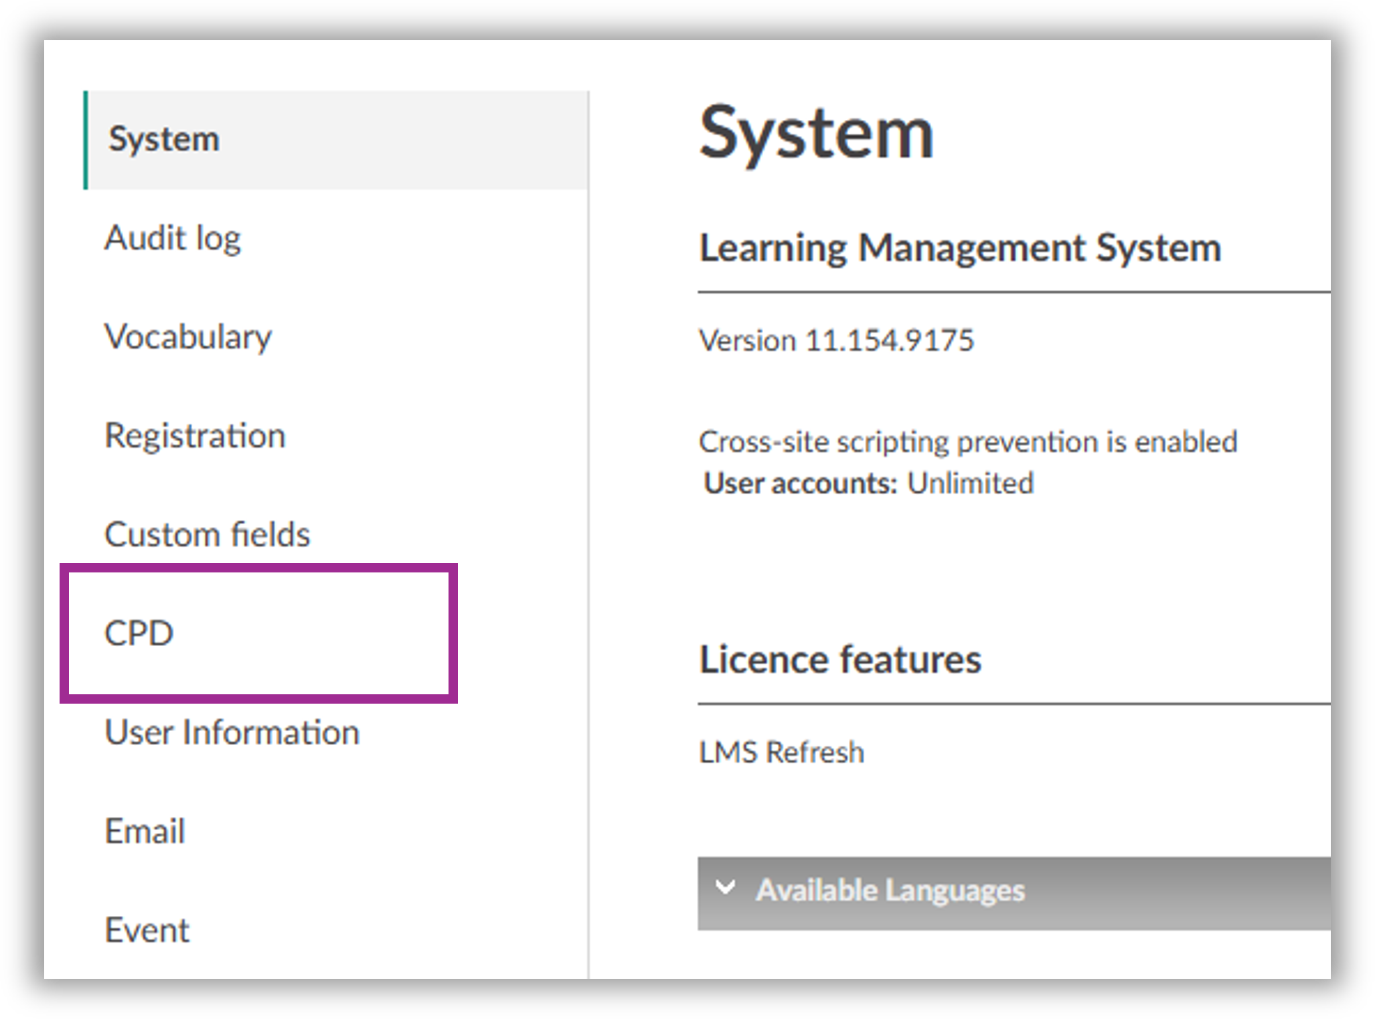Click the highlighted CPD menu item
This screenshot has height=1019, width=1375.
[x=139, y=633]
